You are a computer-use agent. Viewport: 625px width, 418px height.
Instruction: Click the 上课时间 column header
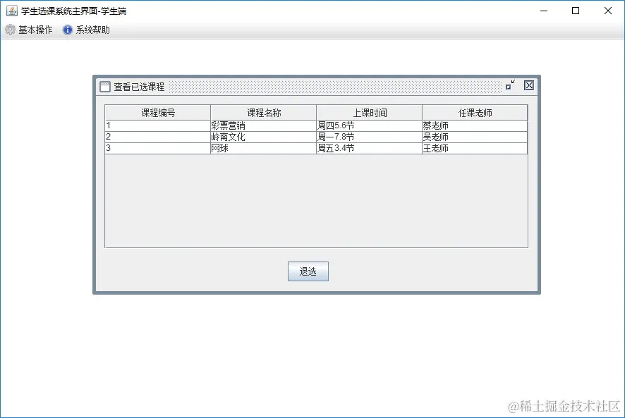tap(368, 111)
